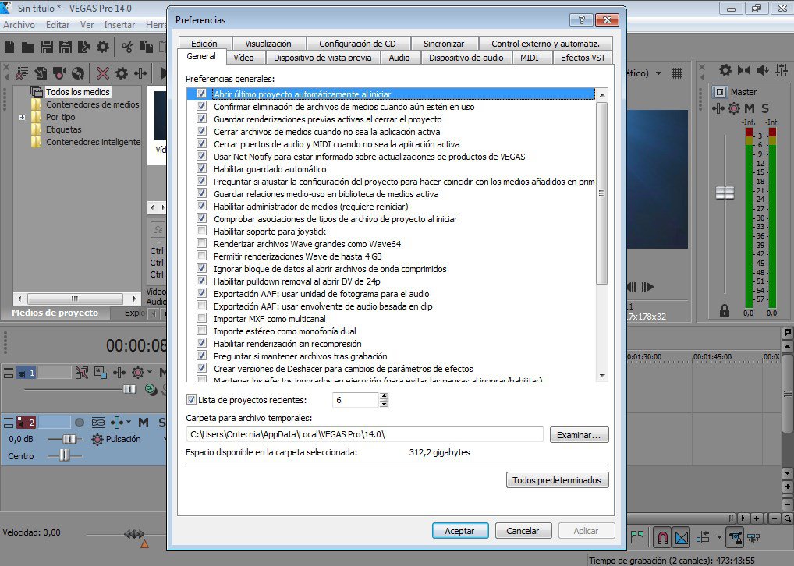This screenshot has width=794, height=566.
Task: Arm track 2 for recording
Action: (80, 423)
